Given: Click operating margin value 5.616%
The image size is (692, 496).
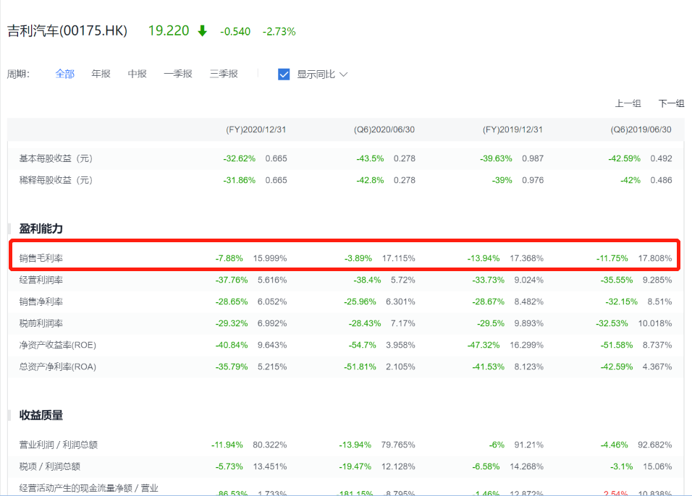Looking at the screenshot, I should pos(272,280).
